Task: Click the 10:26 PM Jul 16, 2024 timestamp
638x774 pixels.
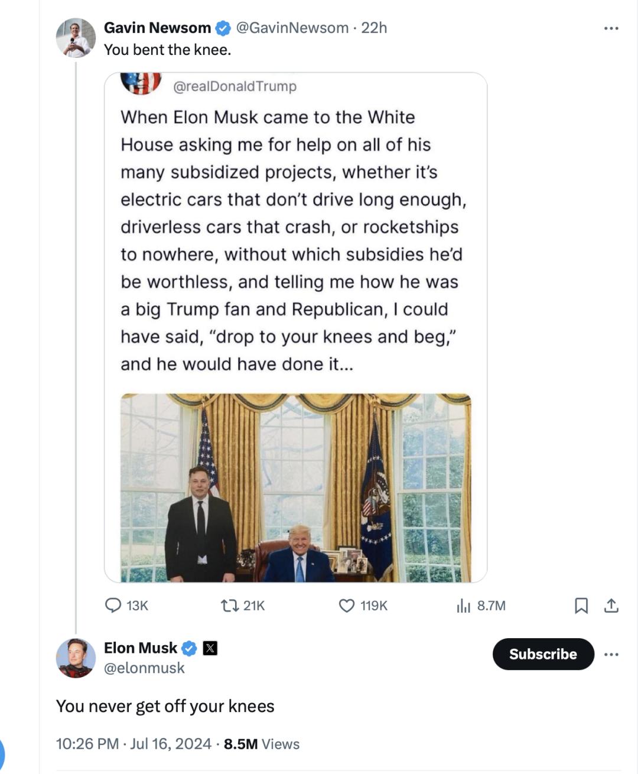Action: pyautogui.click(x=134, y=744)
